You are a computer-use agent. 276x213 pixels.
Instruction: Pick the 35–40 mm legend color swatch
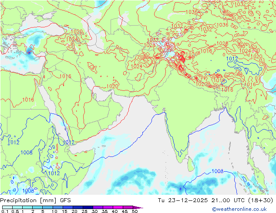pos(108,207)
